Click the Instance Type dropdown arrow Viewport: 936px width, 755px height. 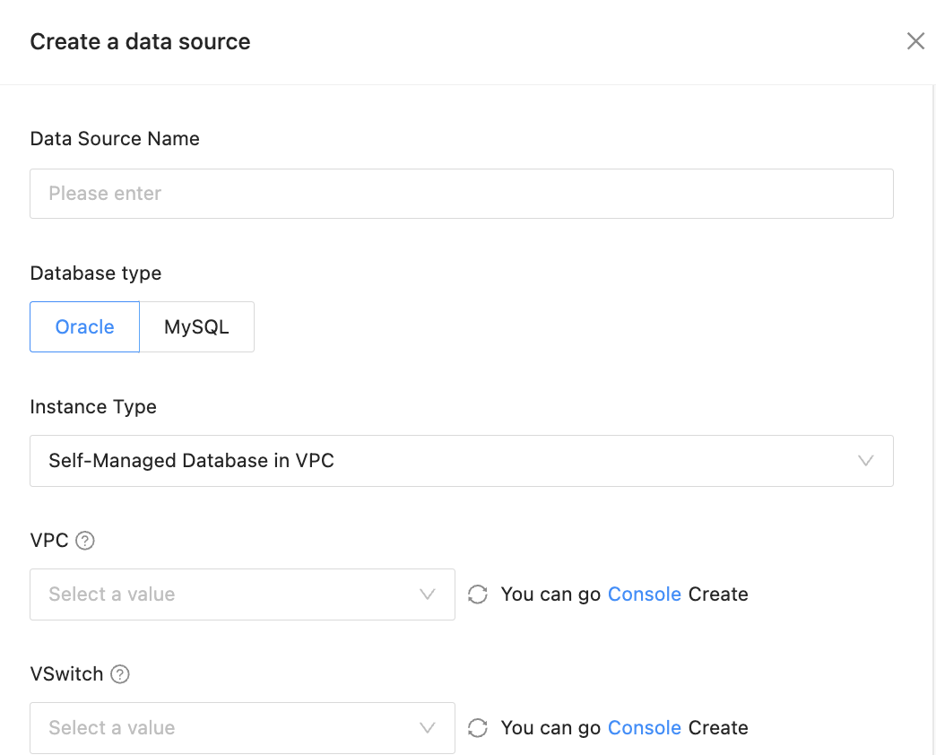(865, 461)
